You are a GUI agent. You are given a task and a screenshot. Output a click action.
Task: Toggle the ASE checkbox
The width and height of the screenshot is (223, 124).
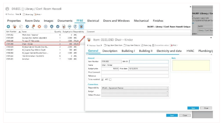(110, 79)
